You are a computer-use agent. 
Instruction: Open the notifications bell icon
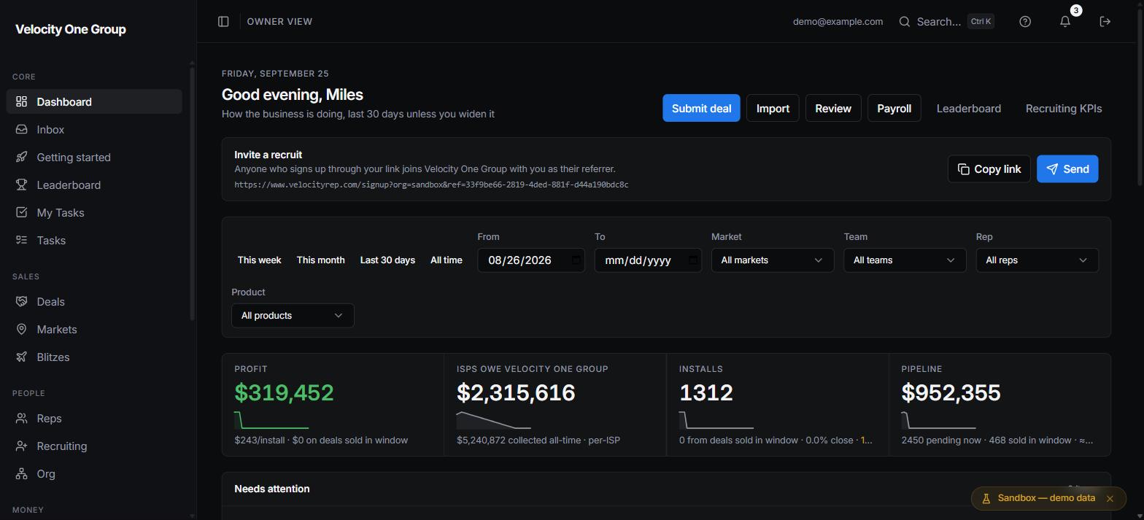click(x=1065, y=22)
